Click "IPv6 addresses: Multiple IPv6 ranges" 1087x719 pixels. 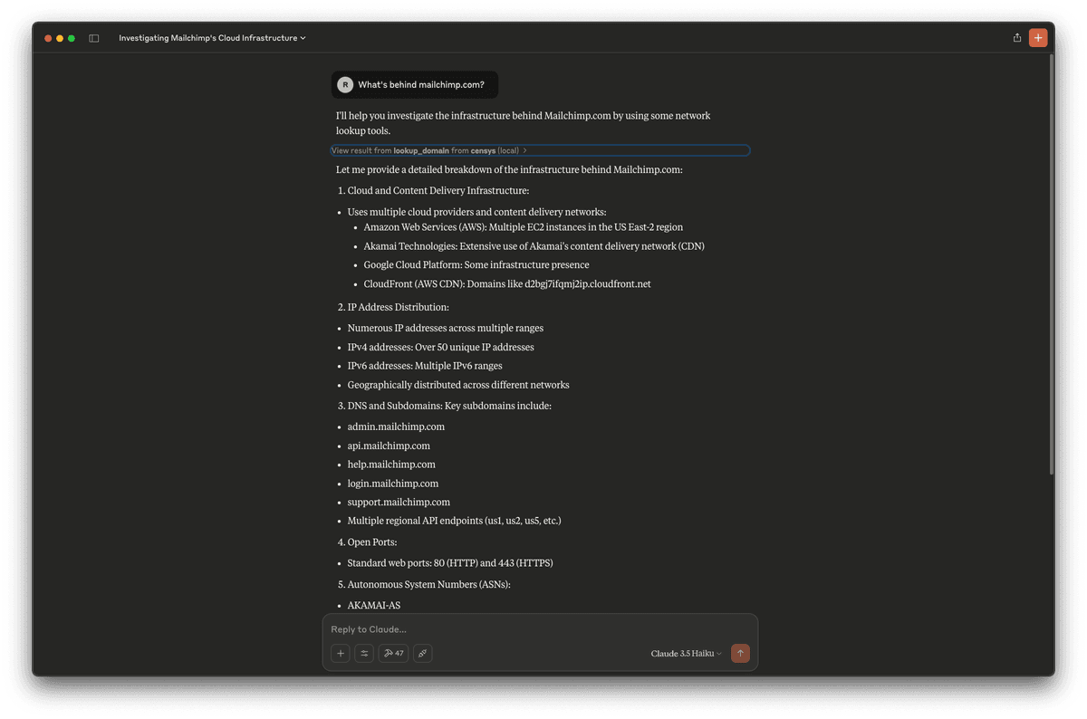coord(425,367)
